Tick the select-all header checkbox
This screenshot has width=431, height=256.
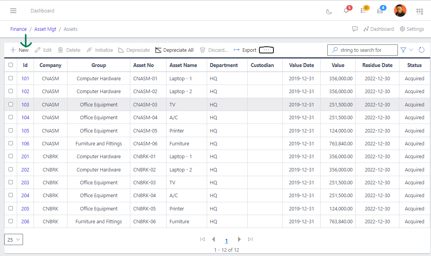[11, 65]
